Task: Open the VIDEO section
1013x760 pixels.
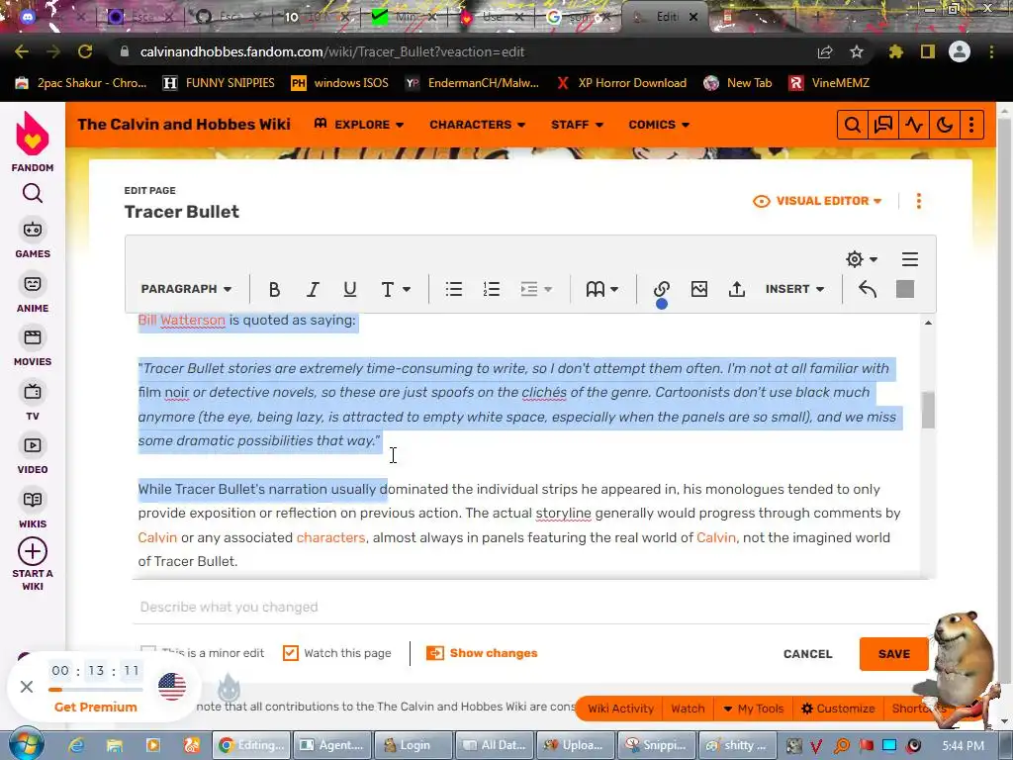Action: [x=33, y=455]
